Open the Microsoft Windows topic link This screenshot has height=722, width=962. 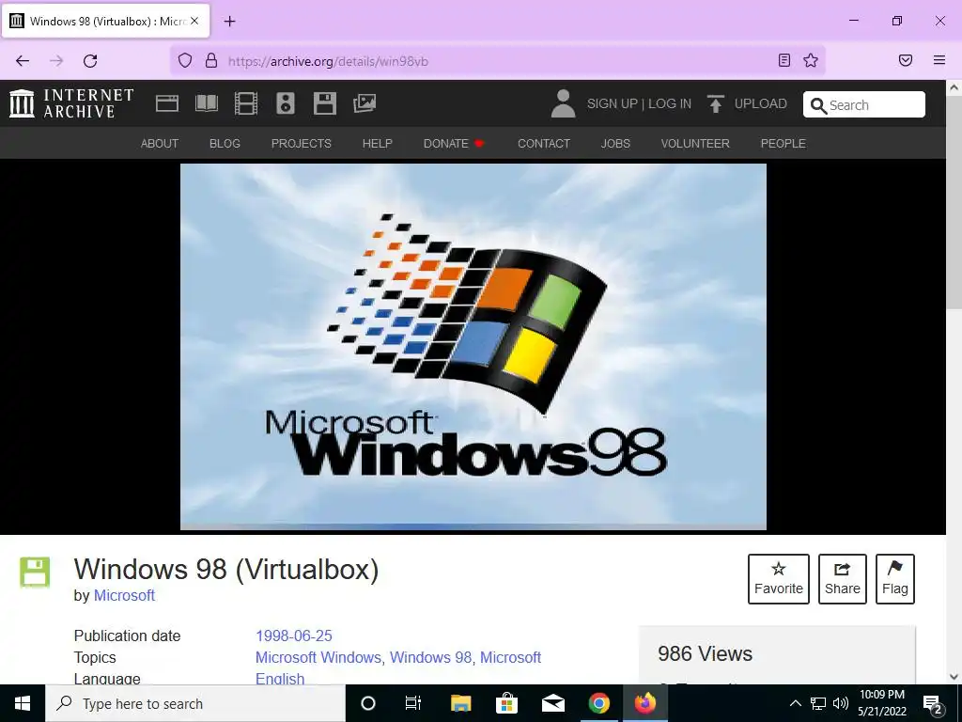(318, 657)
